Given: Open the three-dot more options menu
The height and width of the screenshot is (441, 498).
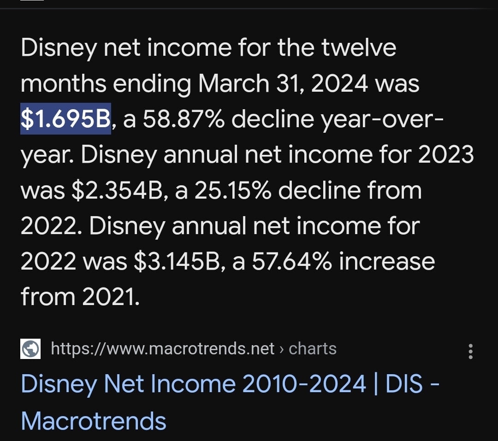Looking at the screenshot, I should [x=470, y=351].
